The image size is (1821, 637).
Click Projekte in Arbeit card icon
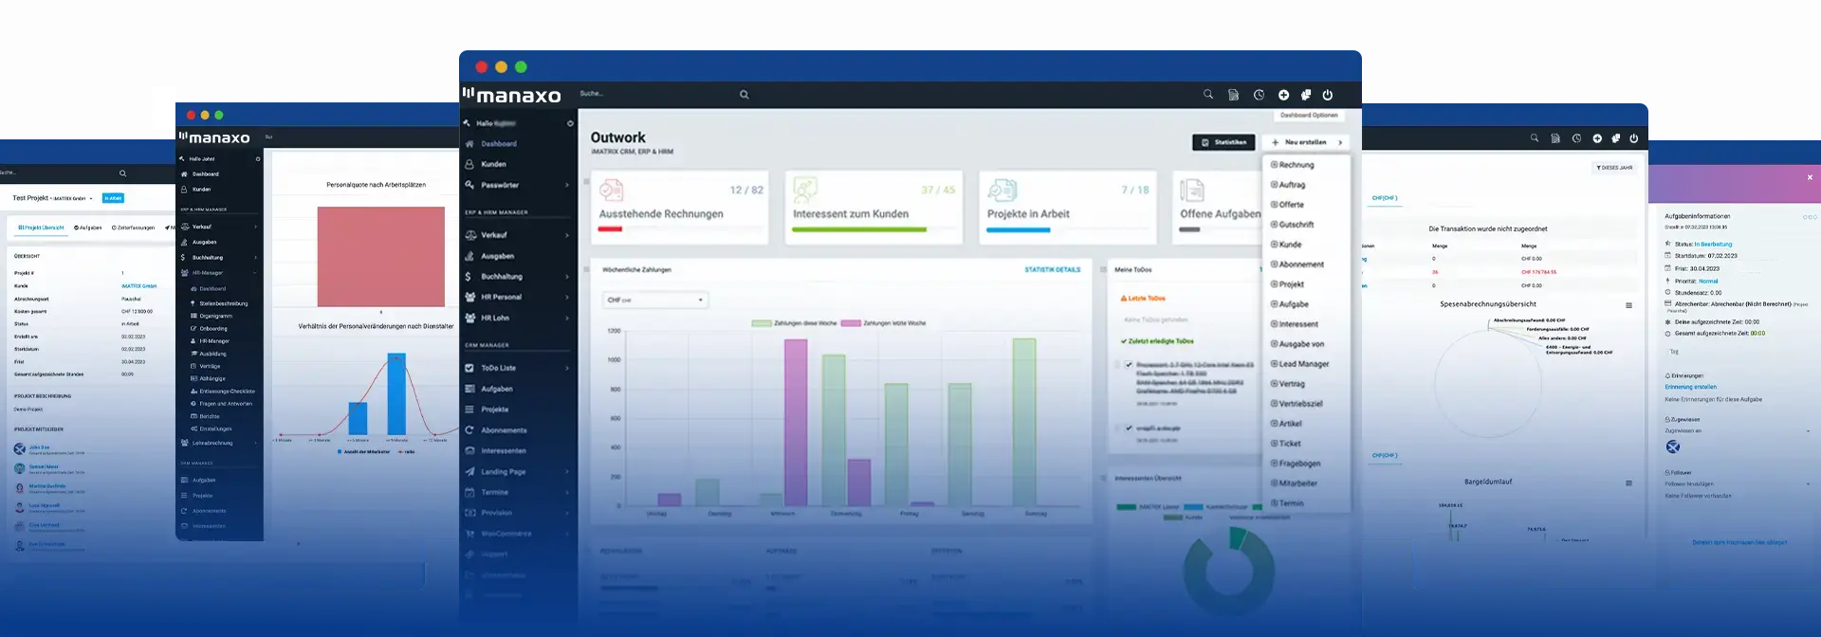(1002, 191)
